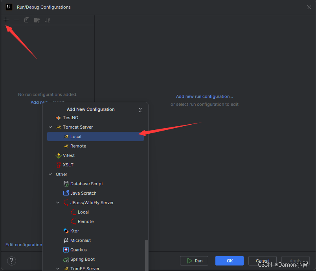Click the Vitest lightning icon
Image resolution: width=316 pixels, height=271 pixels.
coord(59,155)
